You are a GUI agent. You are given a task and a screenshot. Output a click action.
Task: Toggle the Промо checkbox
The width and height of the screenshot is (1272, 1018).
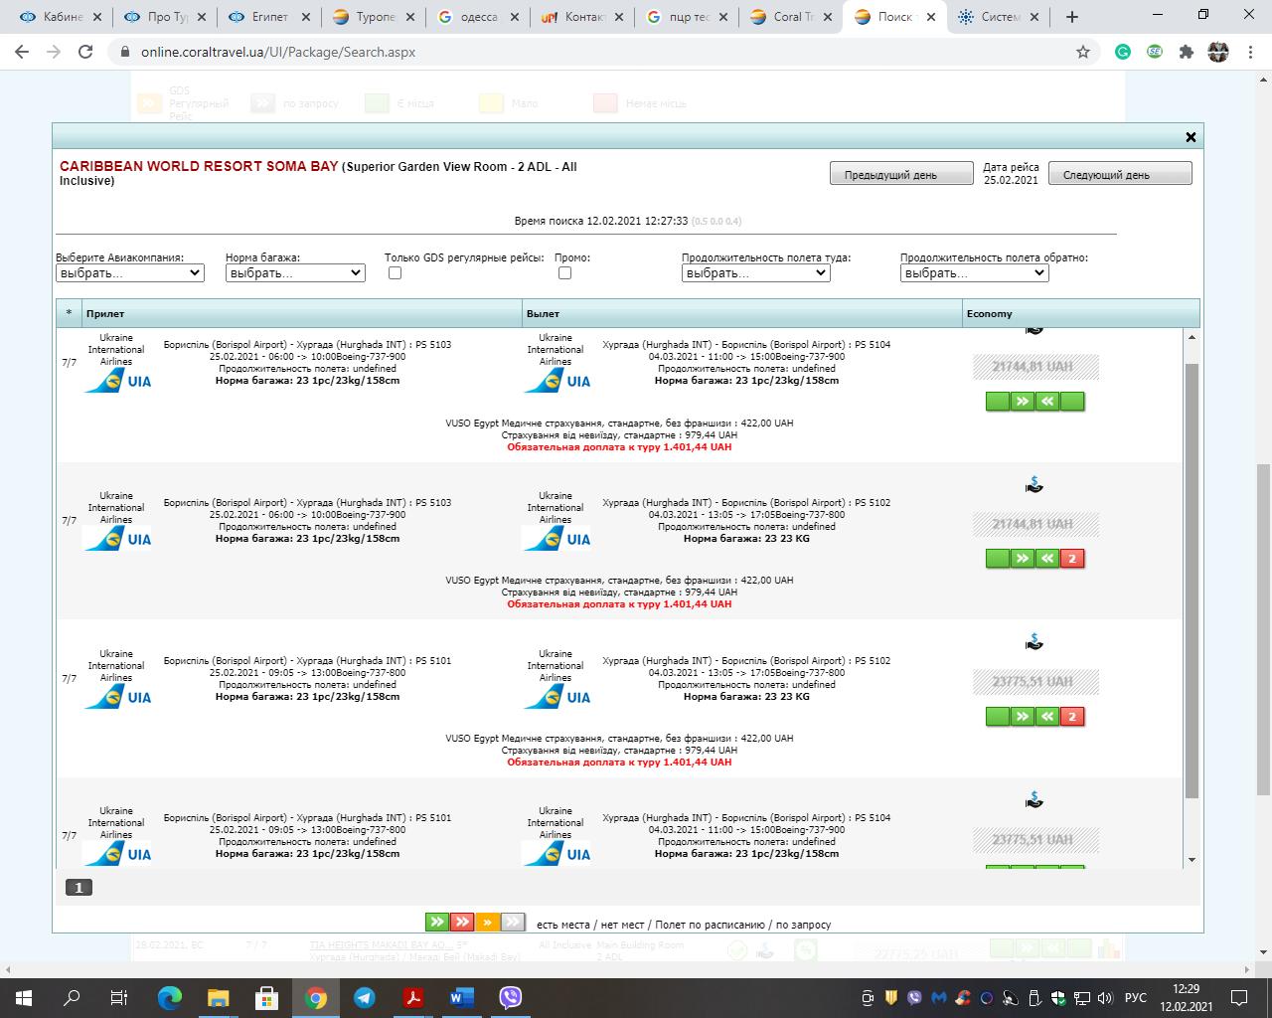564,273
